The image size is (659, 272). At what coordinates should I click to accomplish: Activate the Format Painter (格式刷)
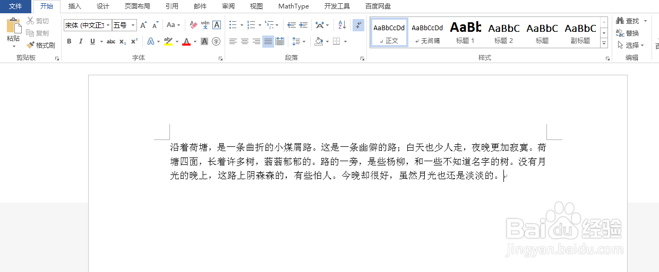tap(41, 45)
